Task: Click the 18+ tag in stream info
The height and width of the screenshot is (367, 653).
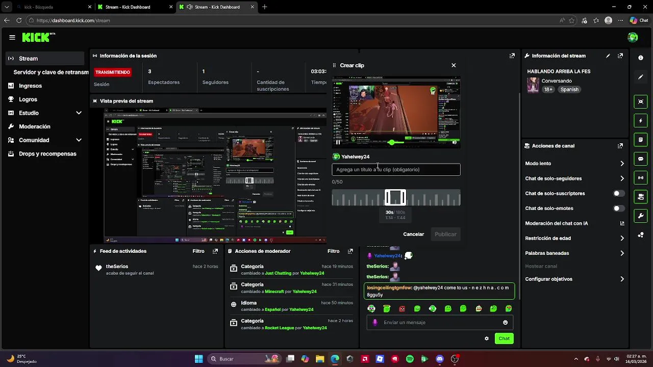Action: tap(548, 90)
